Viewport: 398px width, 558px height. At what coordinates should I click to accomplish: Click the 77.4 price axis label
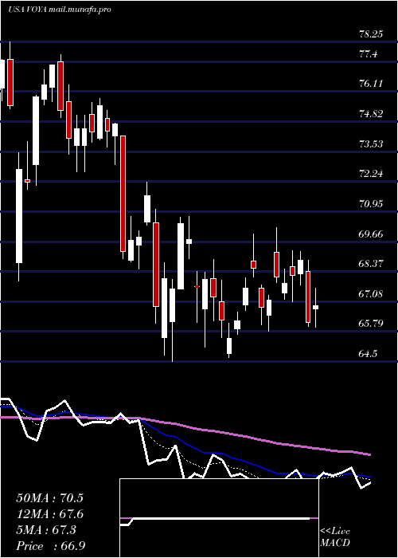[368, 54]
